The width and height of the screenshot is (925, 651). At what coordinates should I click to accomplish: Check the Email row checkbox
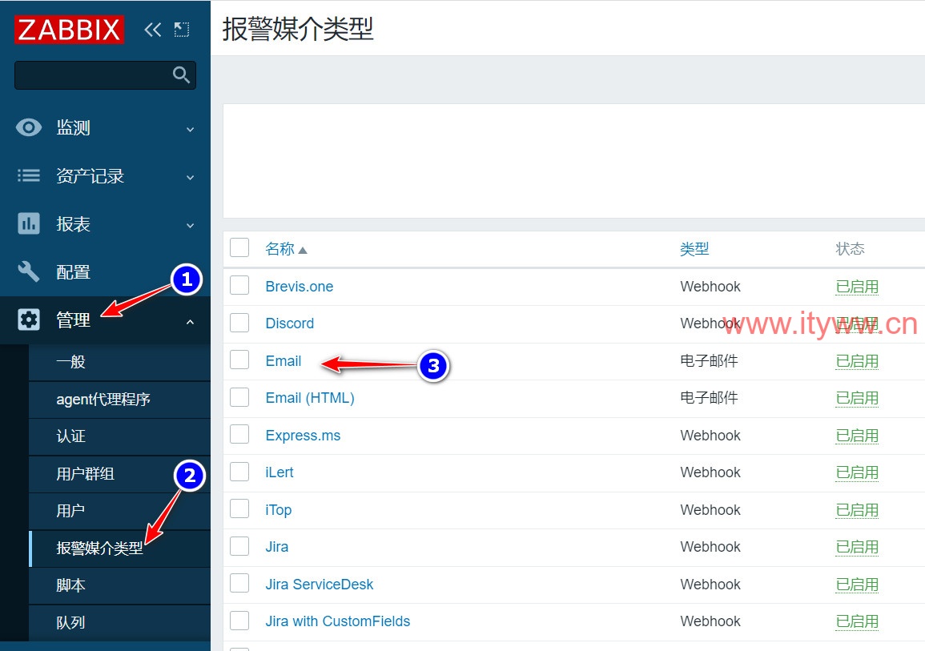239,360
